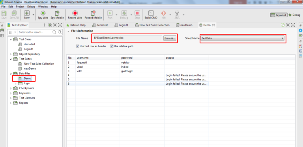Open the Project menu
Image resolution: width=303 pixels, height=147 pixels.
pyautogui.click(x=20, y=7)
